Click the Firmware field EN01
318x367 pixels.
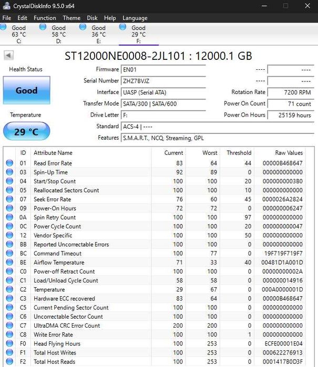click(x=163, y=70)
